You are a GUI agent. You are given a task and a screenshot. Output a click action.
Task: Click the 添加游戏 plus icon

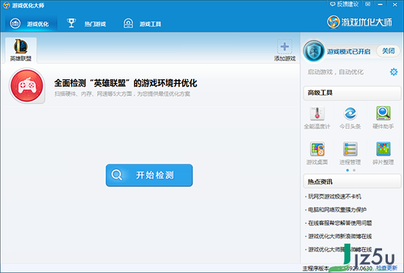tap(284, 46)
